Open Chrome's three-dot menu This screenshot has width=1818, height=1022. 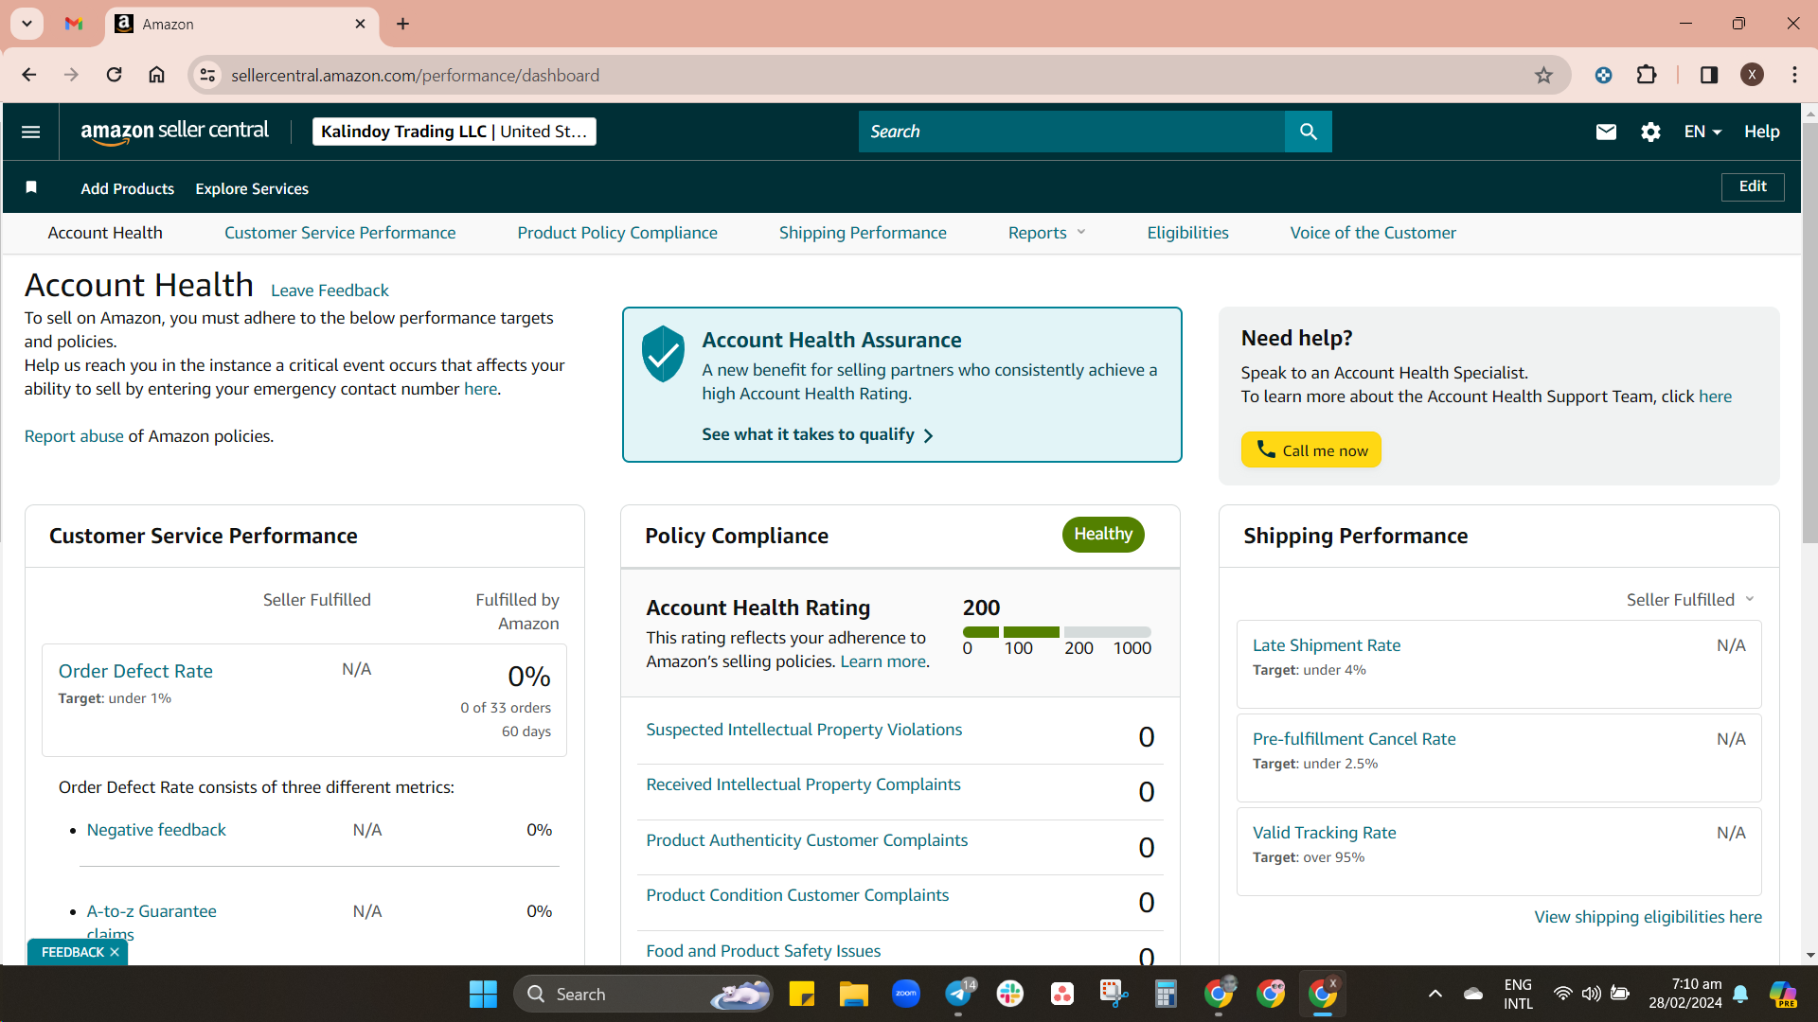point(1794,75)
